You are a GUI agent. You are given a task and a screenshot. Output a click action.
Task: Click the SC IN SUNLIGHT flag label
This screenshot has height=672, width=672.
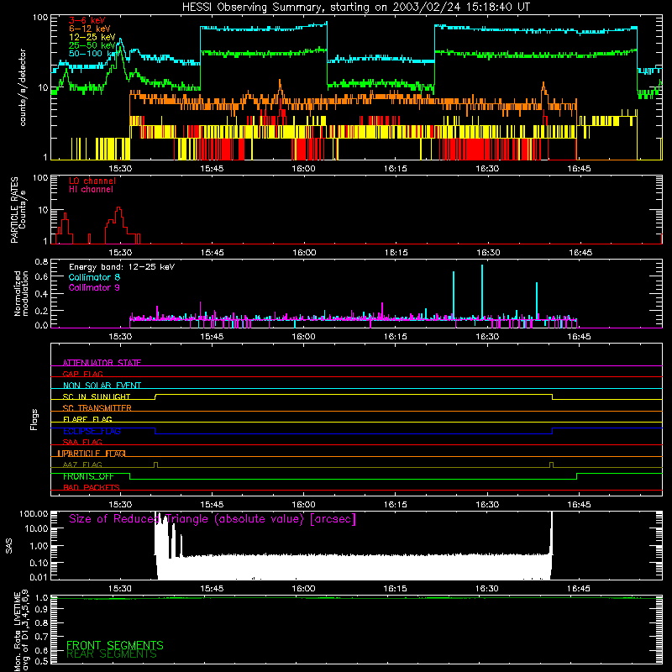click(x=97, y=396)
